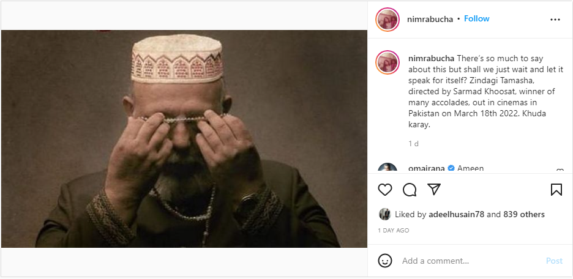
Task: Open the emoji picker smiley icon
Action: point(385,261)
